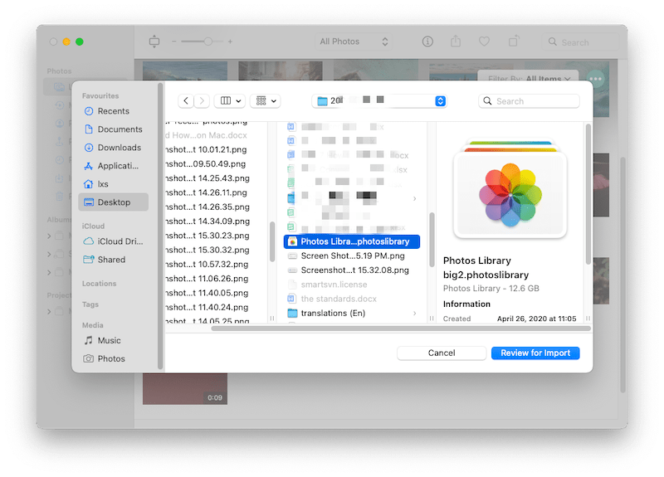Click the horizontal scrollbar of the file browser
This screenshot has width=664, height=477.
coord(401,329)
